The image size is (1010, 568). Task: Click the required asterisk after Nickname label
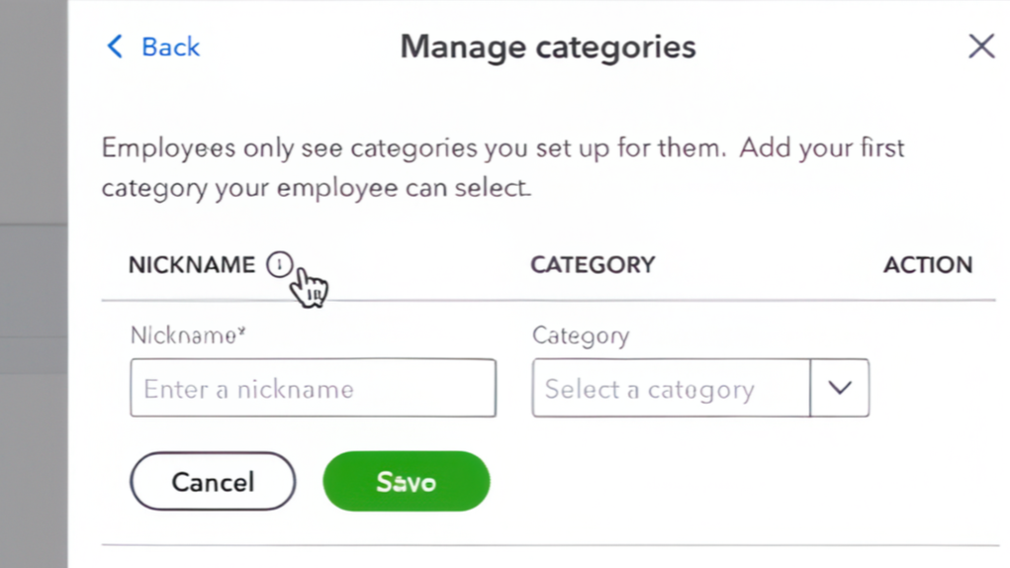click(241, 331)
